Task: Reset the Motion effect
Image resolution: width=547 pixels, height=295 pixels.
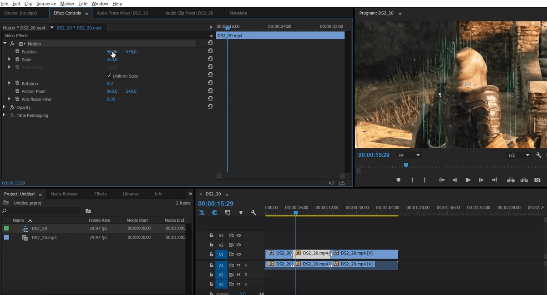Action: 210,43
